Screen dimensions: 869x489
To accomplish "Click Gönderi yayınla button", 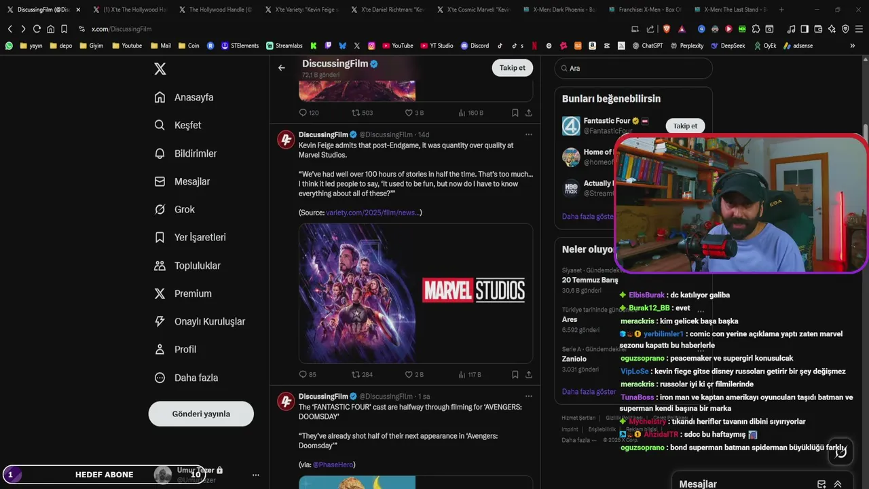I will click(x=201, y=414).
